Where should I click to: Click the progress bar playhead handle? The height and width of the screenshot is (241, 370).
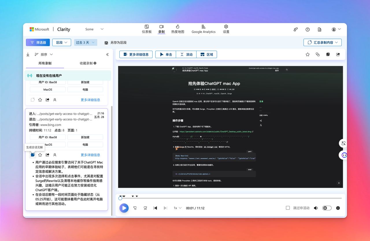pyautogui.click(x=120, y=198)
